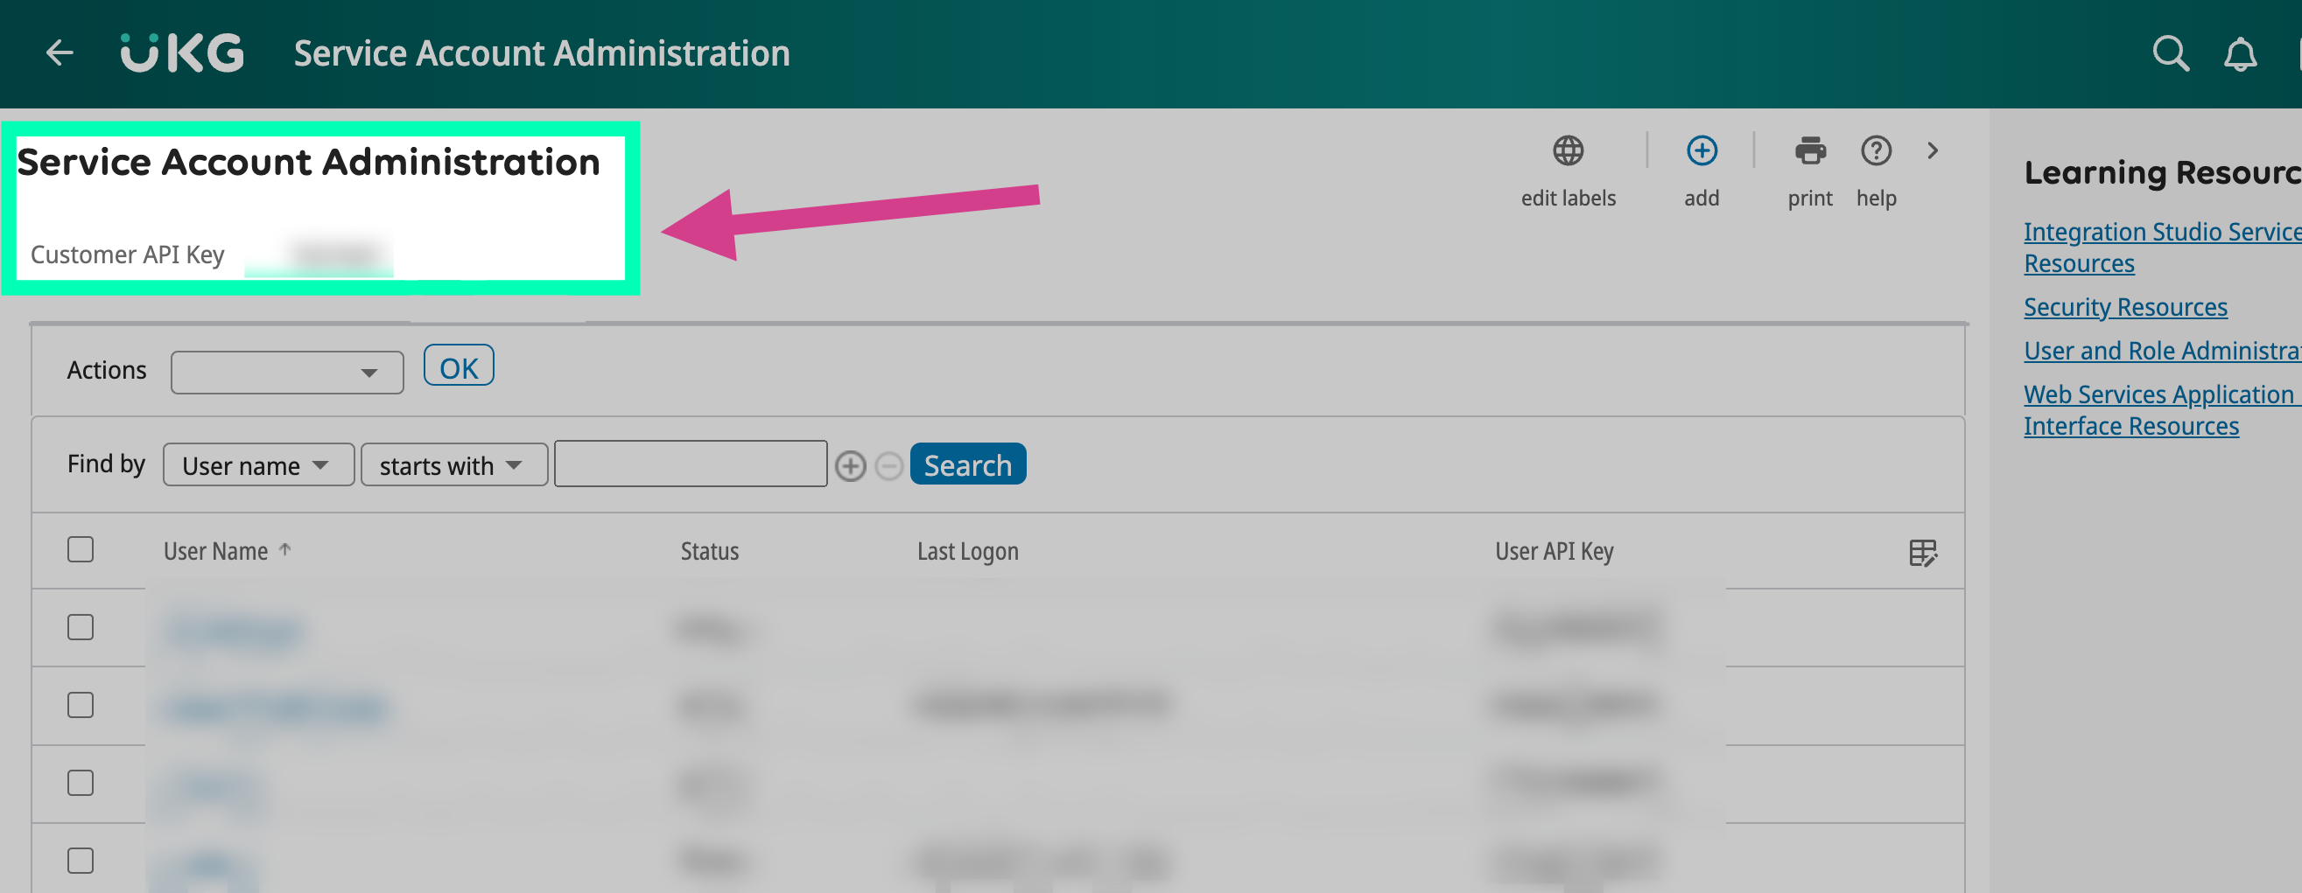Open User and Role Administration link
This screenshot has height=893, width=2302.
tap(2163, 351)
